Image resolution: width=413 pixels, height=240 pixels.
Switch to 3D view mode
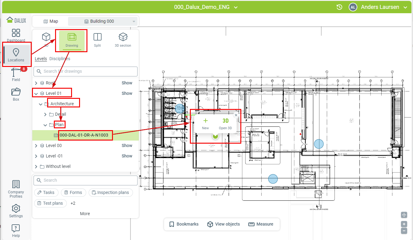coord(46,40)
